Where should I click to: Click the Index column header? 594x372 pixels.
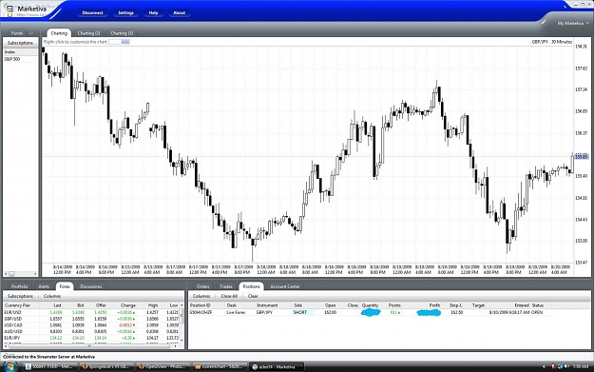21,52
